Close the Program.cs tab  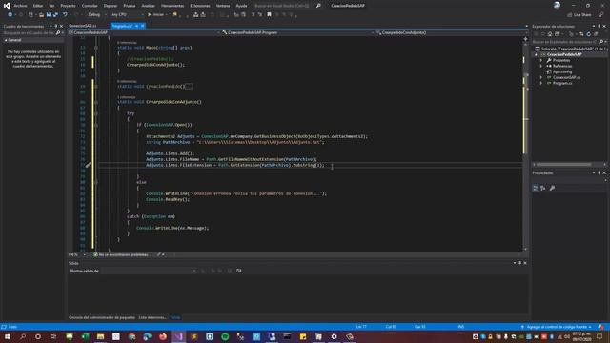[143, 26]
